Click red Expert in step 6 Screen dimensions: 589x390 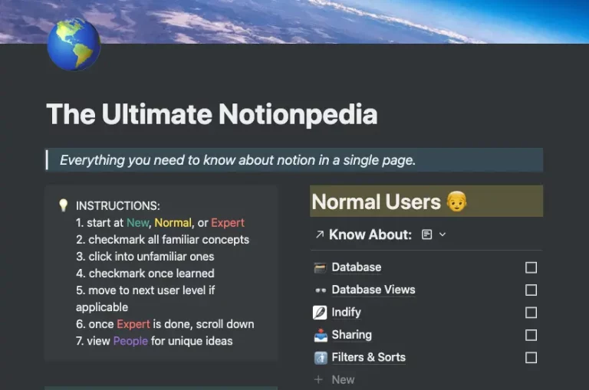(x=133, y=324)
